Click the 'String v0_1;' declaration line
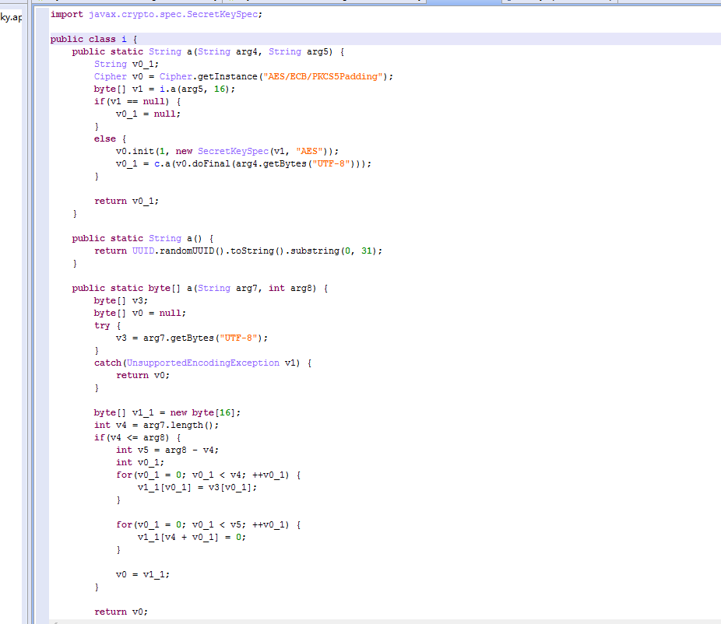721x624 pixels. click(126, 64)
